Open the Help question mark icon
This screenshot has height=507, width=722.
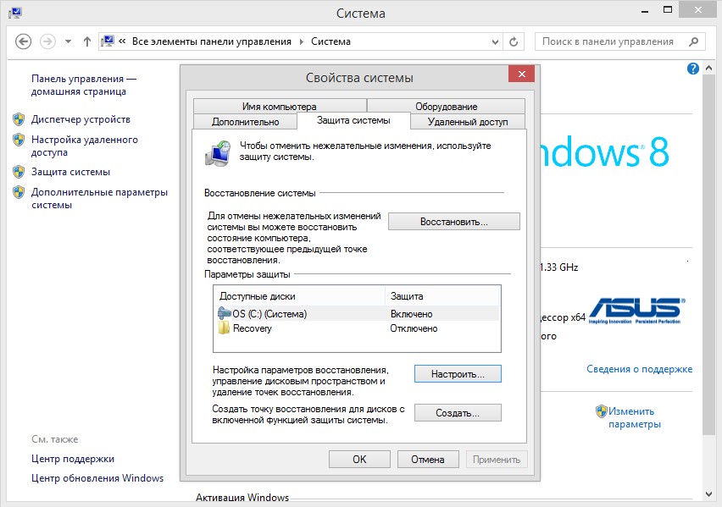pos(692,69)
